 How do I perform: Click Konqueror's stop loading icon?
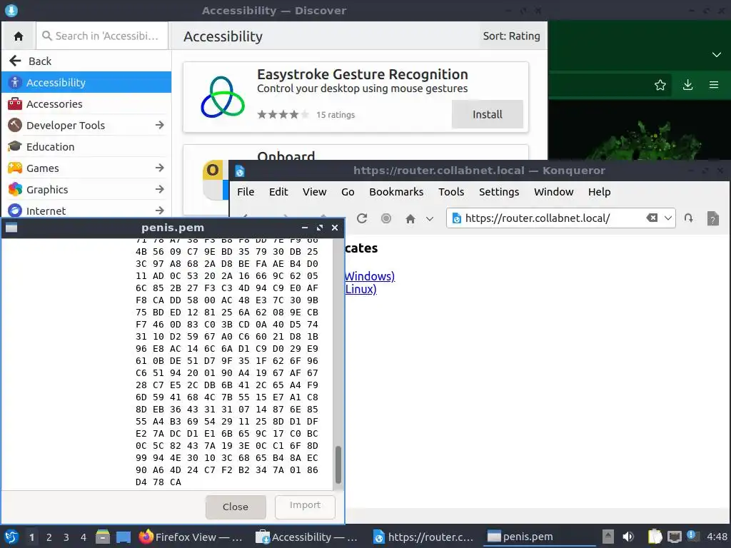pos(386,218)
